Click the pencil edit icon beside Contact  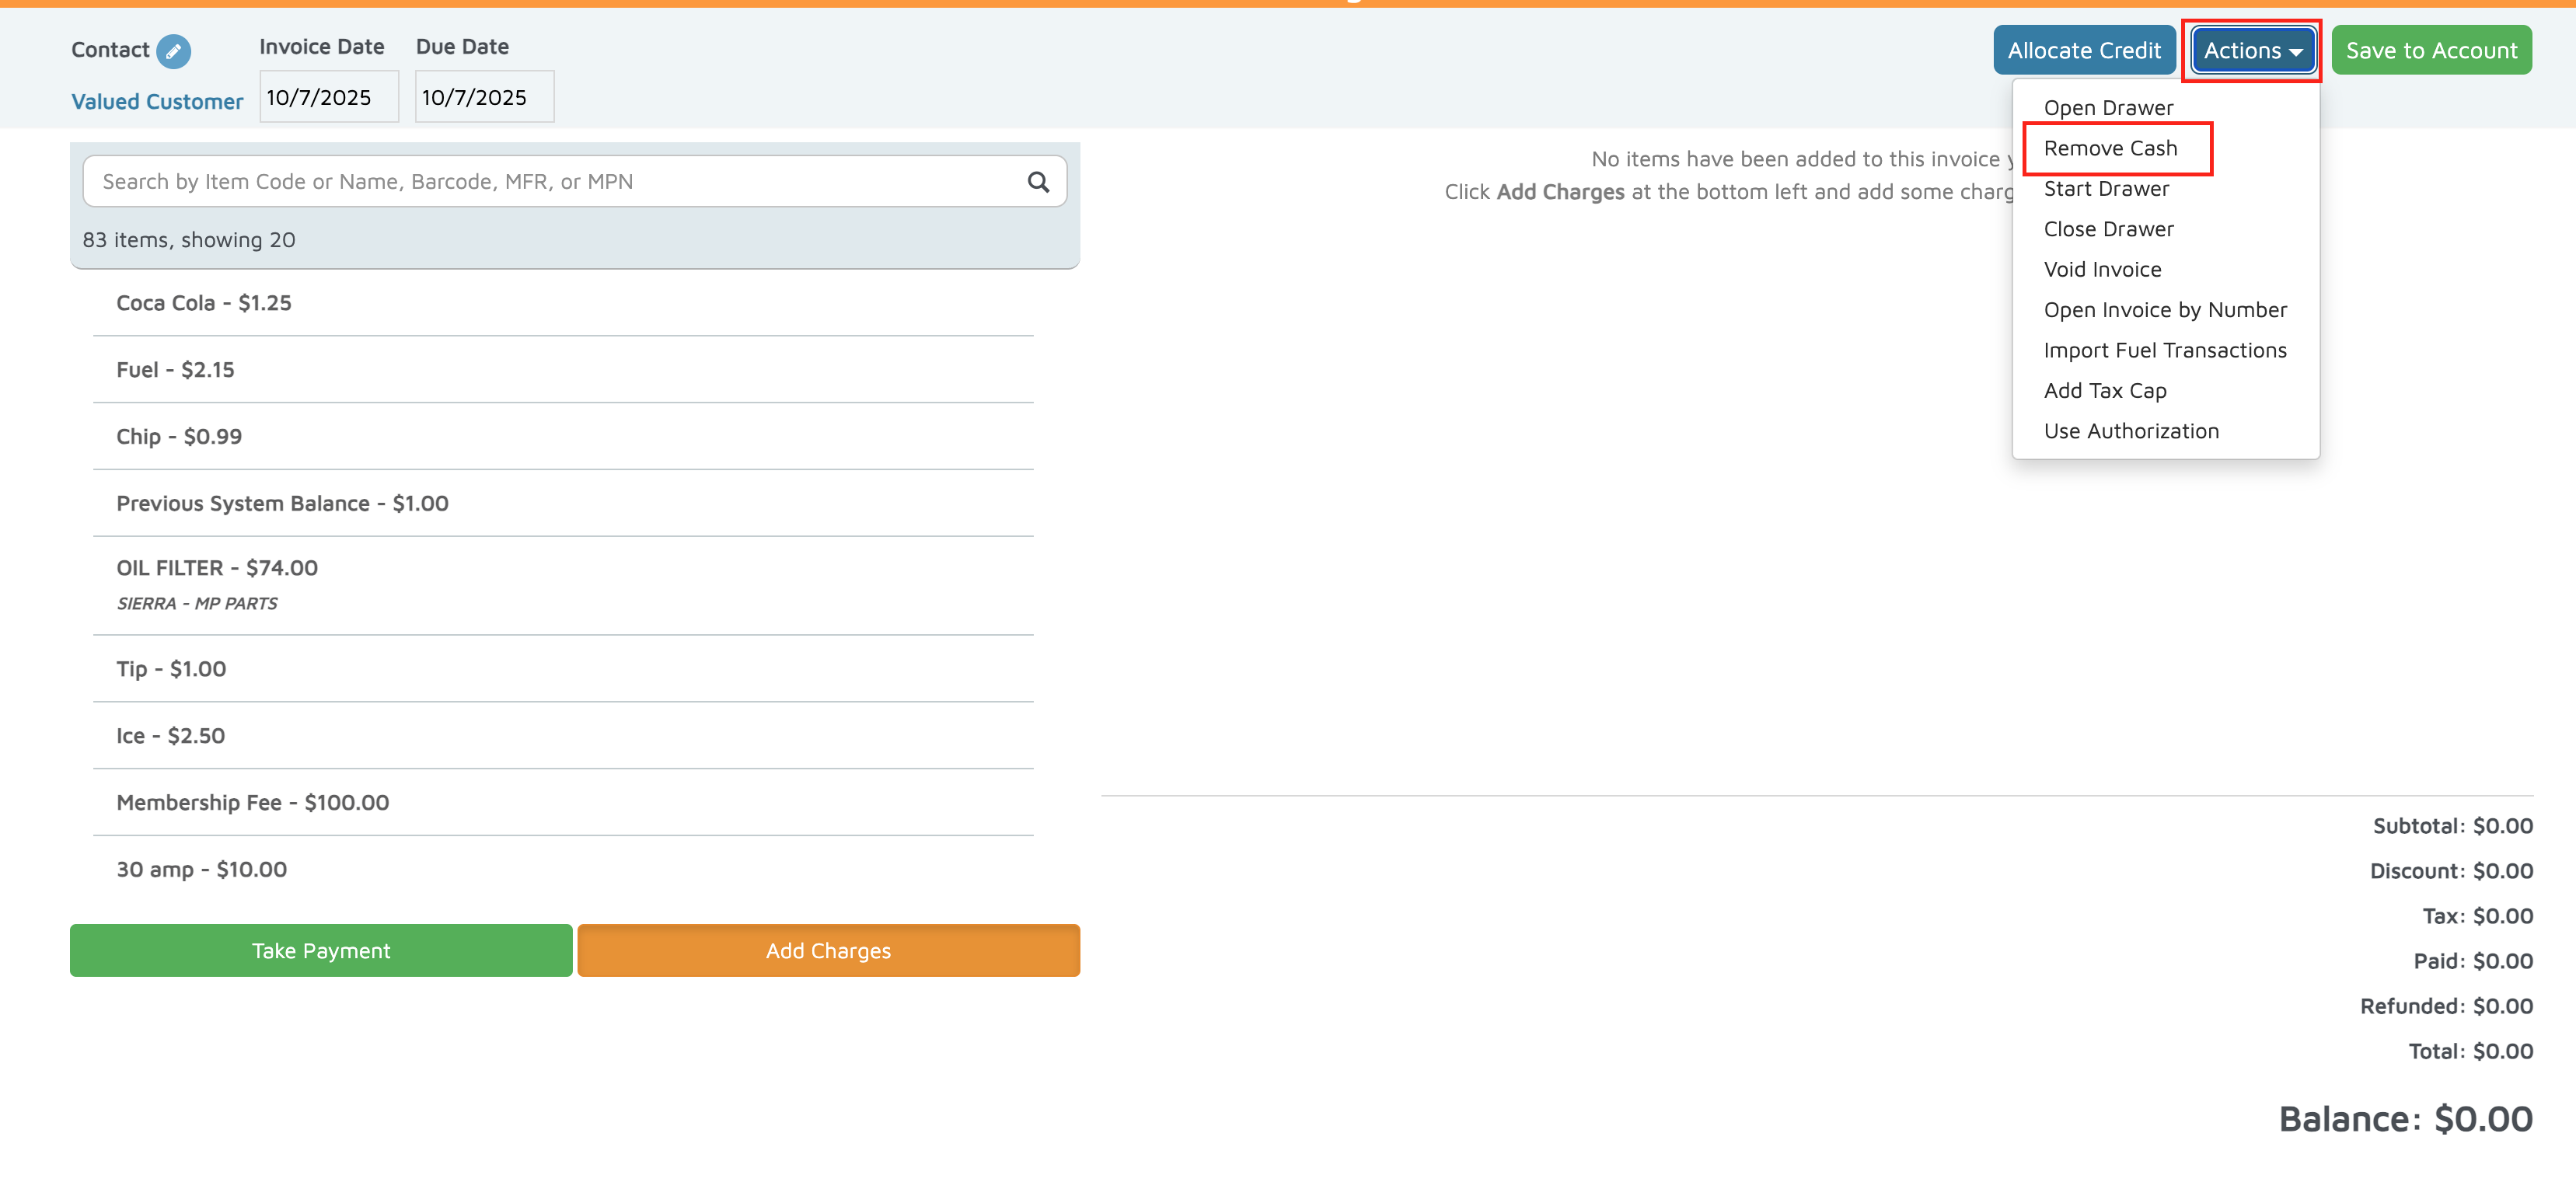click(x=173, y=51)
